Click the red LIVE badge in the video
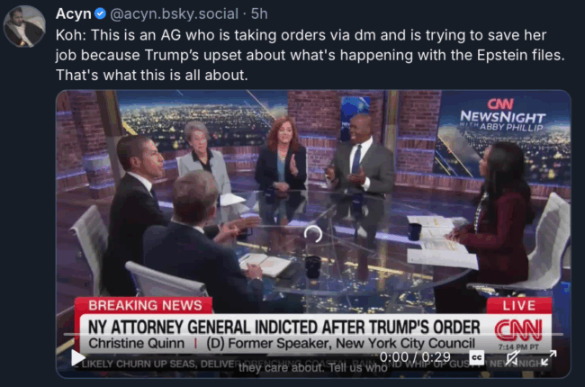The image size is (585, 387). (519, 306)
